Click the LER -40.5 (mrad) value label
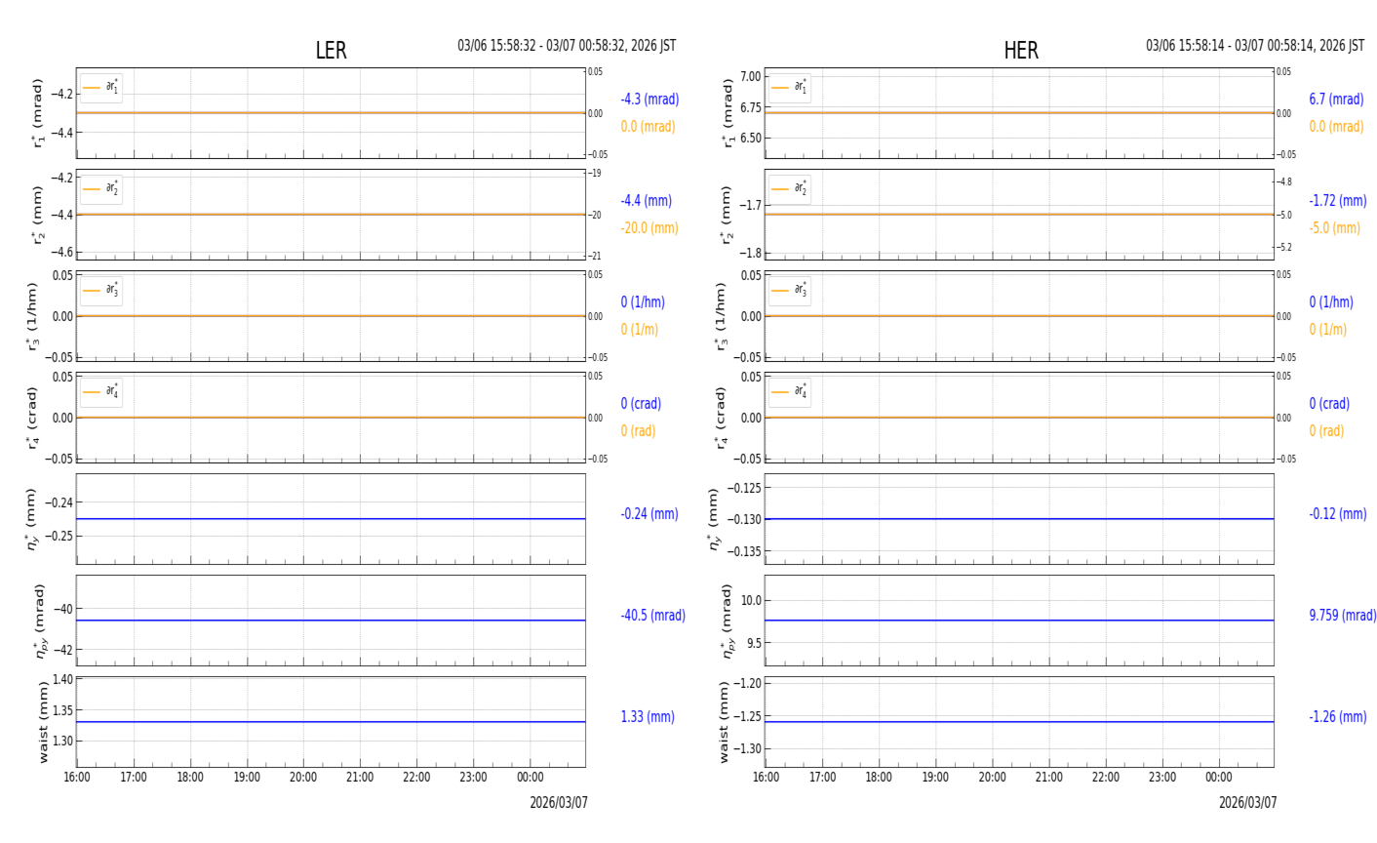This screenshot has height=843, width=1377. point(652,616)
